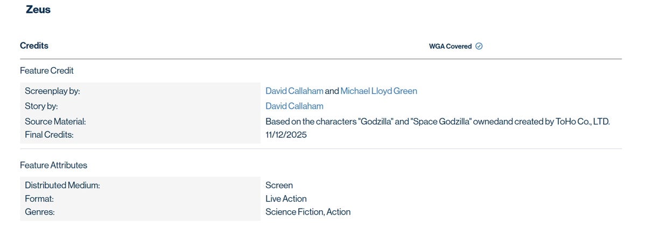Open the Michael Lloyd Green link
Viewport: 646px width, 229px height.
(x=378, y=91)
